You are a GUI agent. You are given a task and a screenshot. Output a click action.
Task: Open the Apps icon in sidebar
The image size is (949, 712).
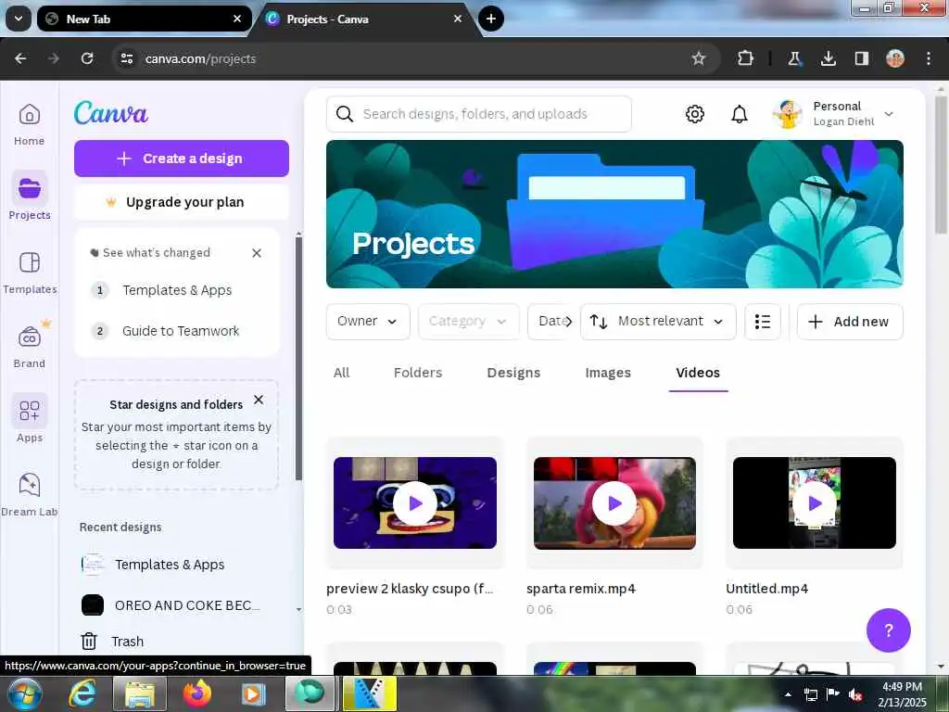pyautogui.click(x=29, y=411)
